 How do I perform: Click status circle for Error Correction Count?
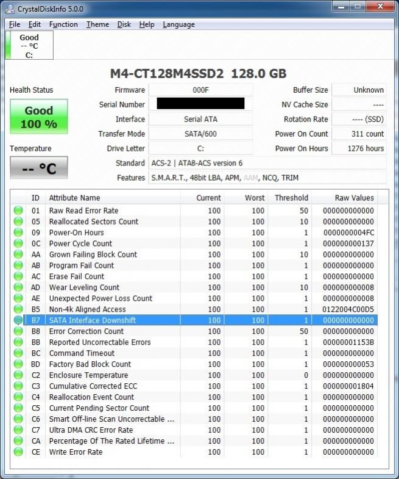coord(18,331)
